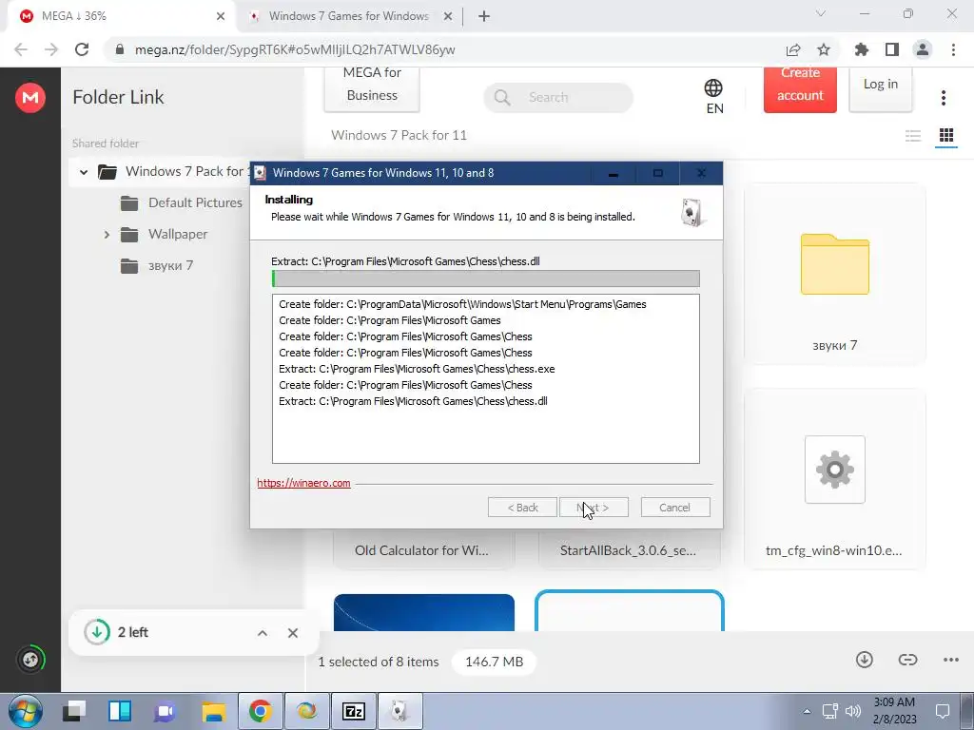Close the MEGA browser tab
This screenshot has height=730, width=974.
click(x=221, y=16)
